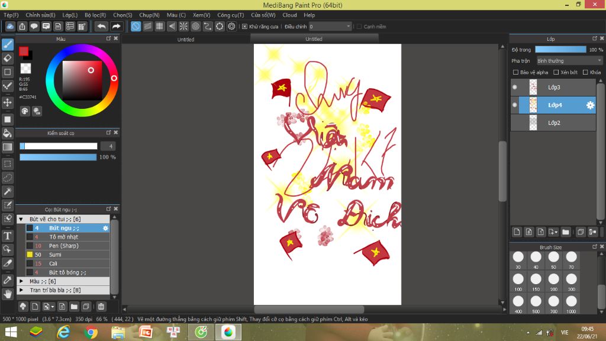The width and height of the screenshot is (606, 341).
Task: Click the cloud save icon in toolbar
Action: [10, 26]
